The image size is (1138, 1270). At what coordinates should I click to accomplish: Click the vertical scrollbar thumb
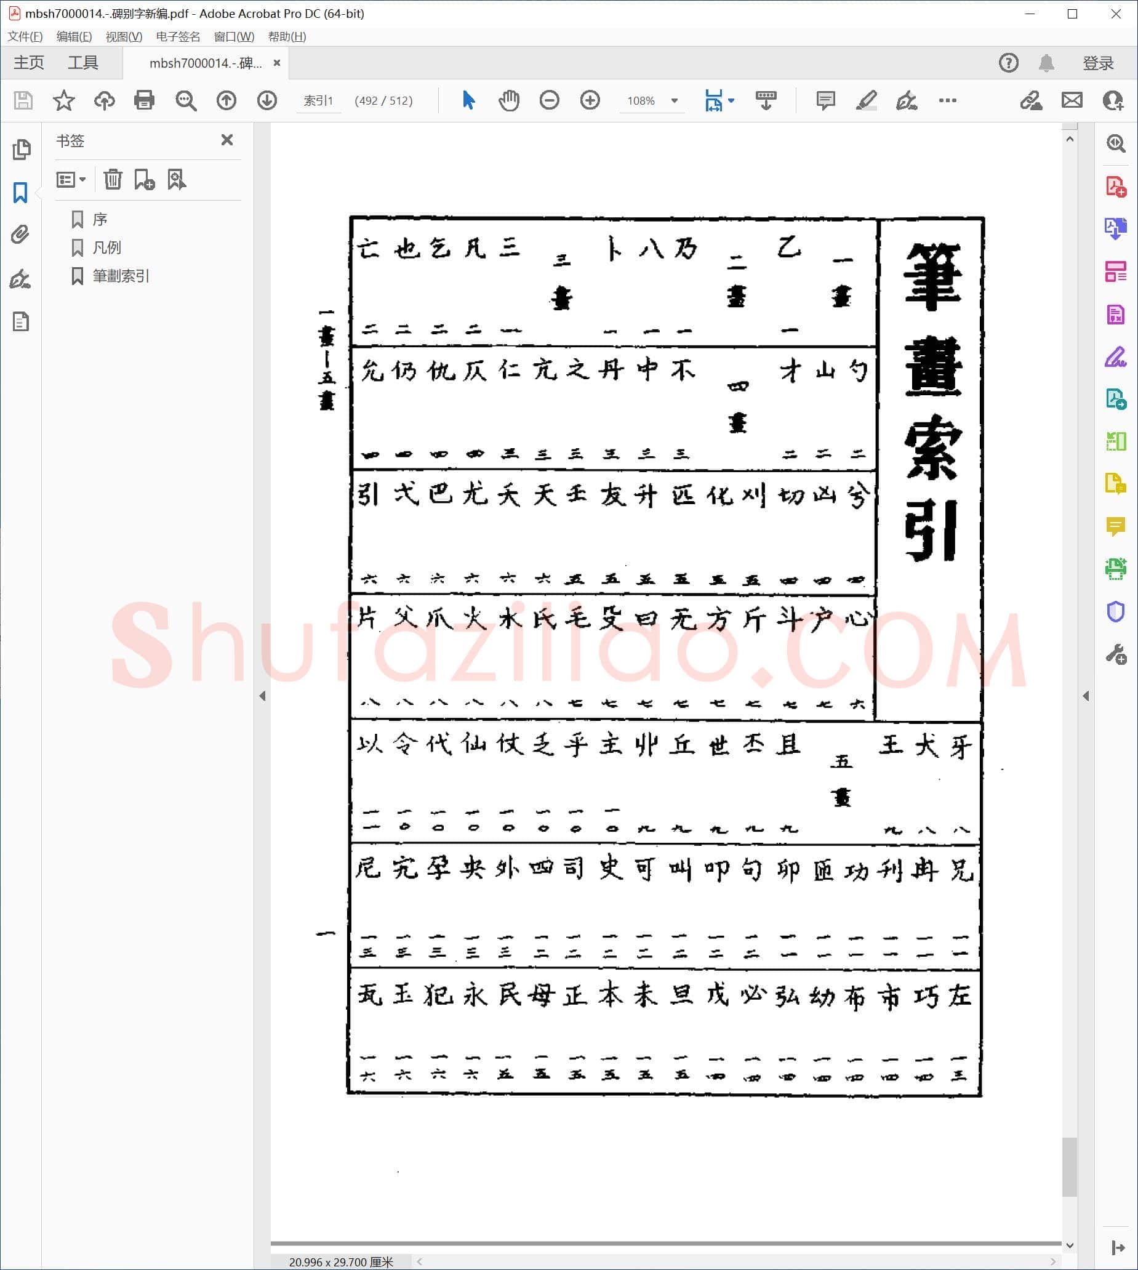(1070, 1166)
